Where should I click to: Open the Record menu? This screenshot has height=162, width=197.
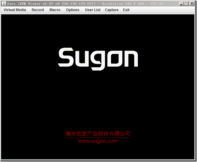38,10
